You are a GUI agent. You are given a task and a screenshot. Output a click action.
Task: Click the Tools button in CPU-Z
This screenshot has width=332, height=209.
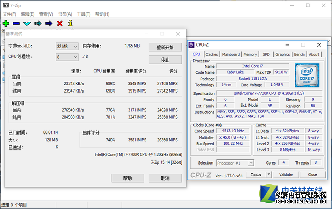[x=256, y=174]
